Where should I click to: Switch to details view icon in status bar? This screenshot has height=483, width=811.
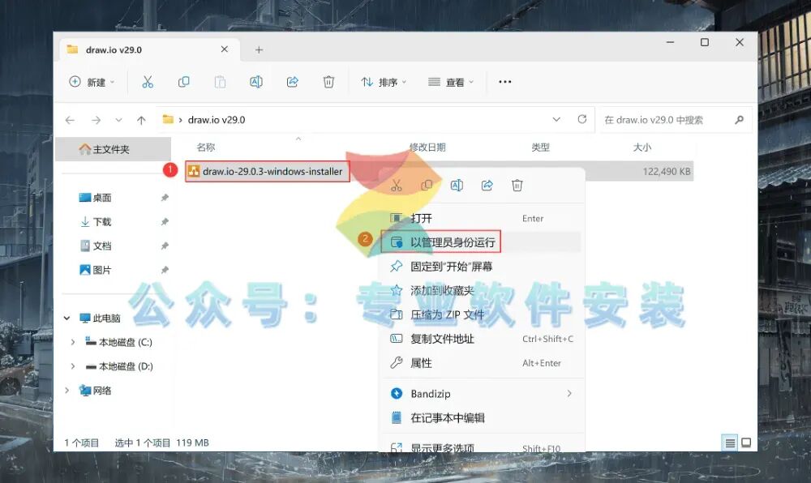coord(730,442)
